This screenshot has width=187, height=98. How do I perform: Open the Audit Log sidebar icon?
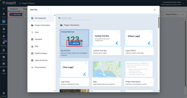pos(4,50)
